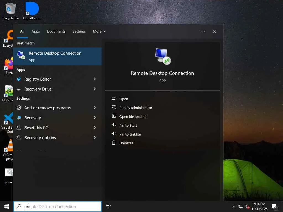Click the Open file location icon
This screenshot has width=283, height=212.
(114, 116)
